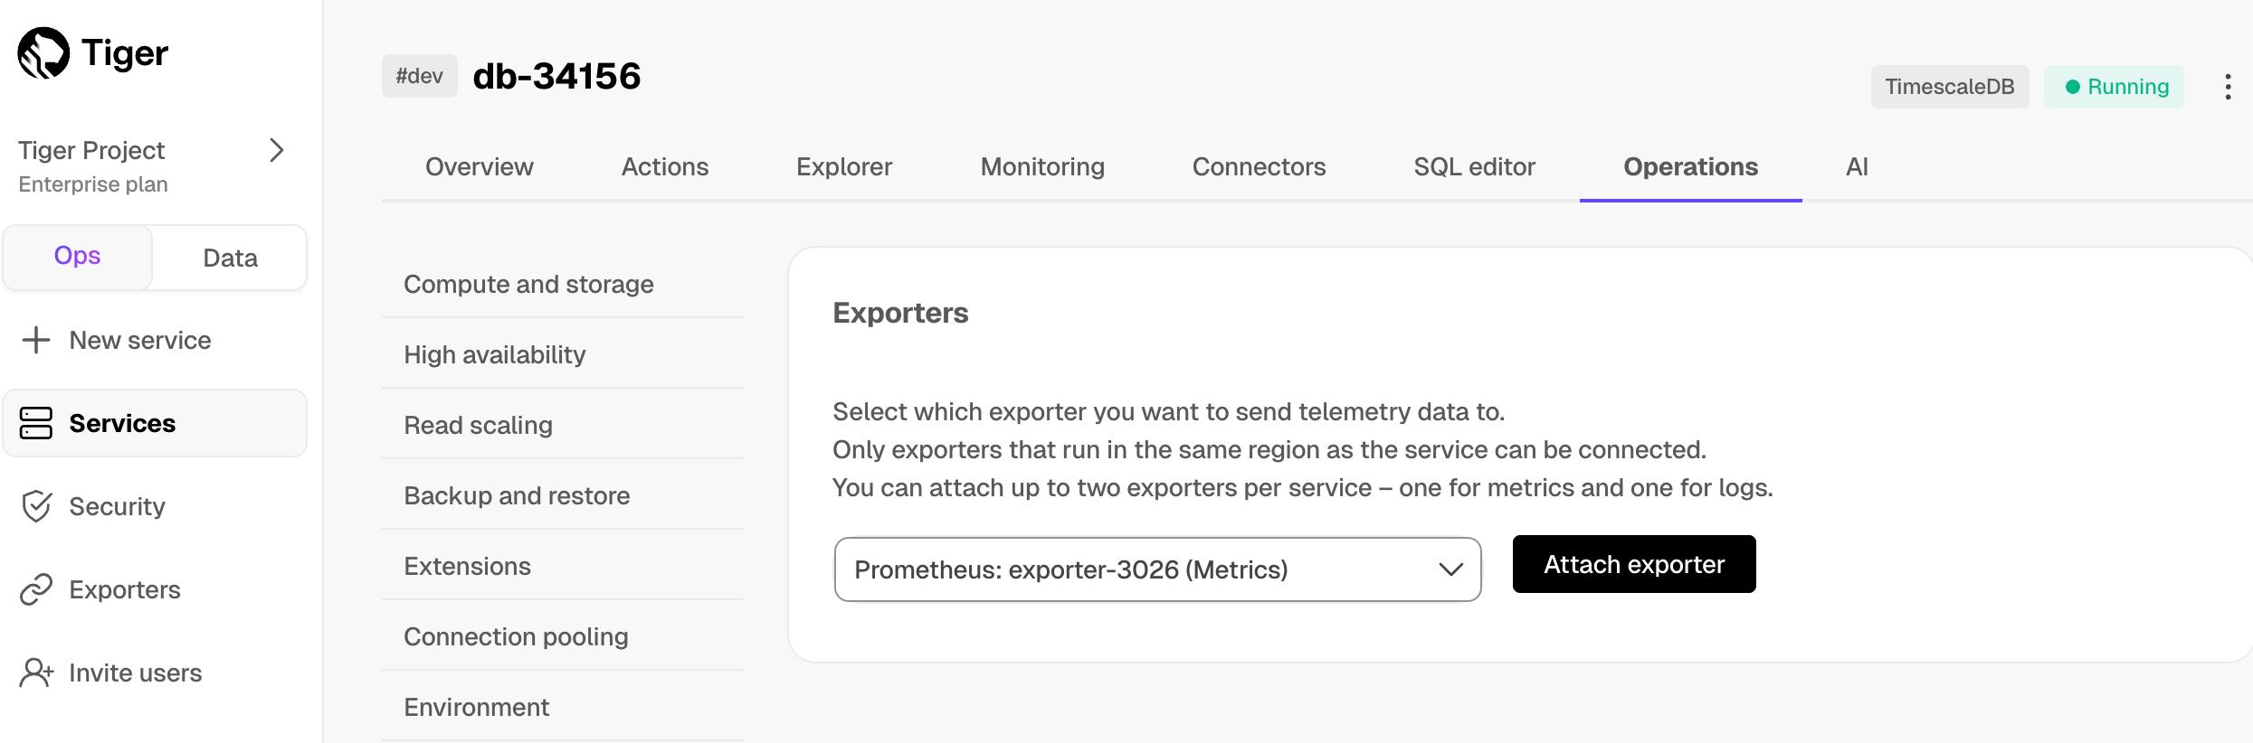The height and width of the screenshot is (743, 2253).
Task: Switch to the Ops view toggle
Action: click(78, 257)
